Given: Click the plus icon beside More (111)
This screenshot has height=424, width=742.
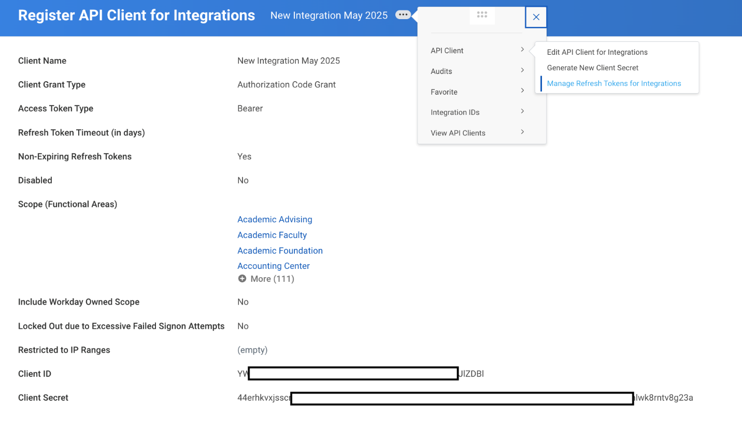Looking at the screenshot, I should point(242,279).
